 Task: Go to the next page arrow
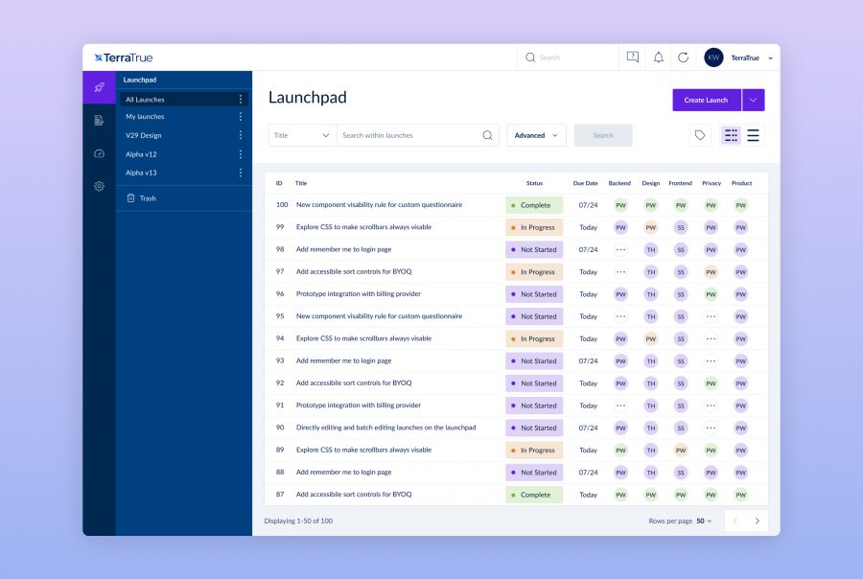click(x=757, y=521)
